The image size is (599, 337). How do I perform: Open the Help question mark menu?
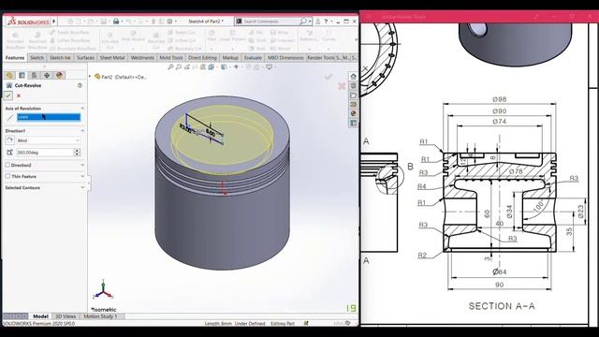click(x=326, y=21)
